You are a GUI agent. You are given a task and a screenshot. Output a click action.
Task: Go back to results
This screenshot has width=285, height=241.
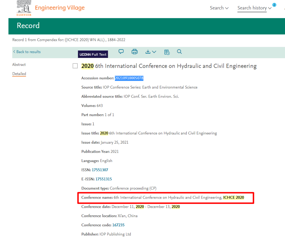pyautogui.click(x=27, y=52)
